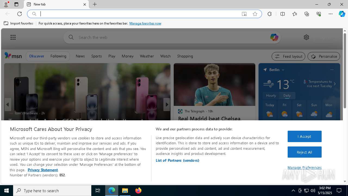Viewport: 348px width, 196px height.
Task: Toggle split screen view
Action: pyautogui.click(x=282, y=14)
